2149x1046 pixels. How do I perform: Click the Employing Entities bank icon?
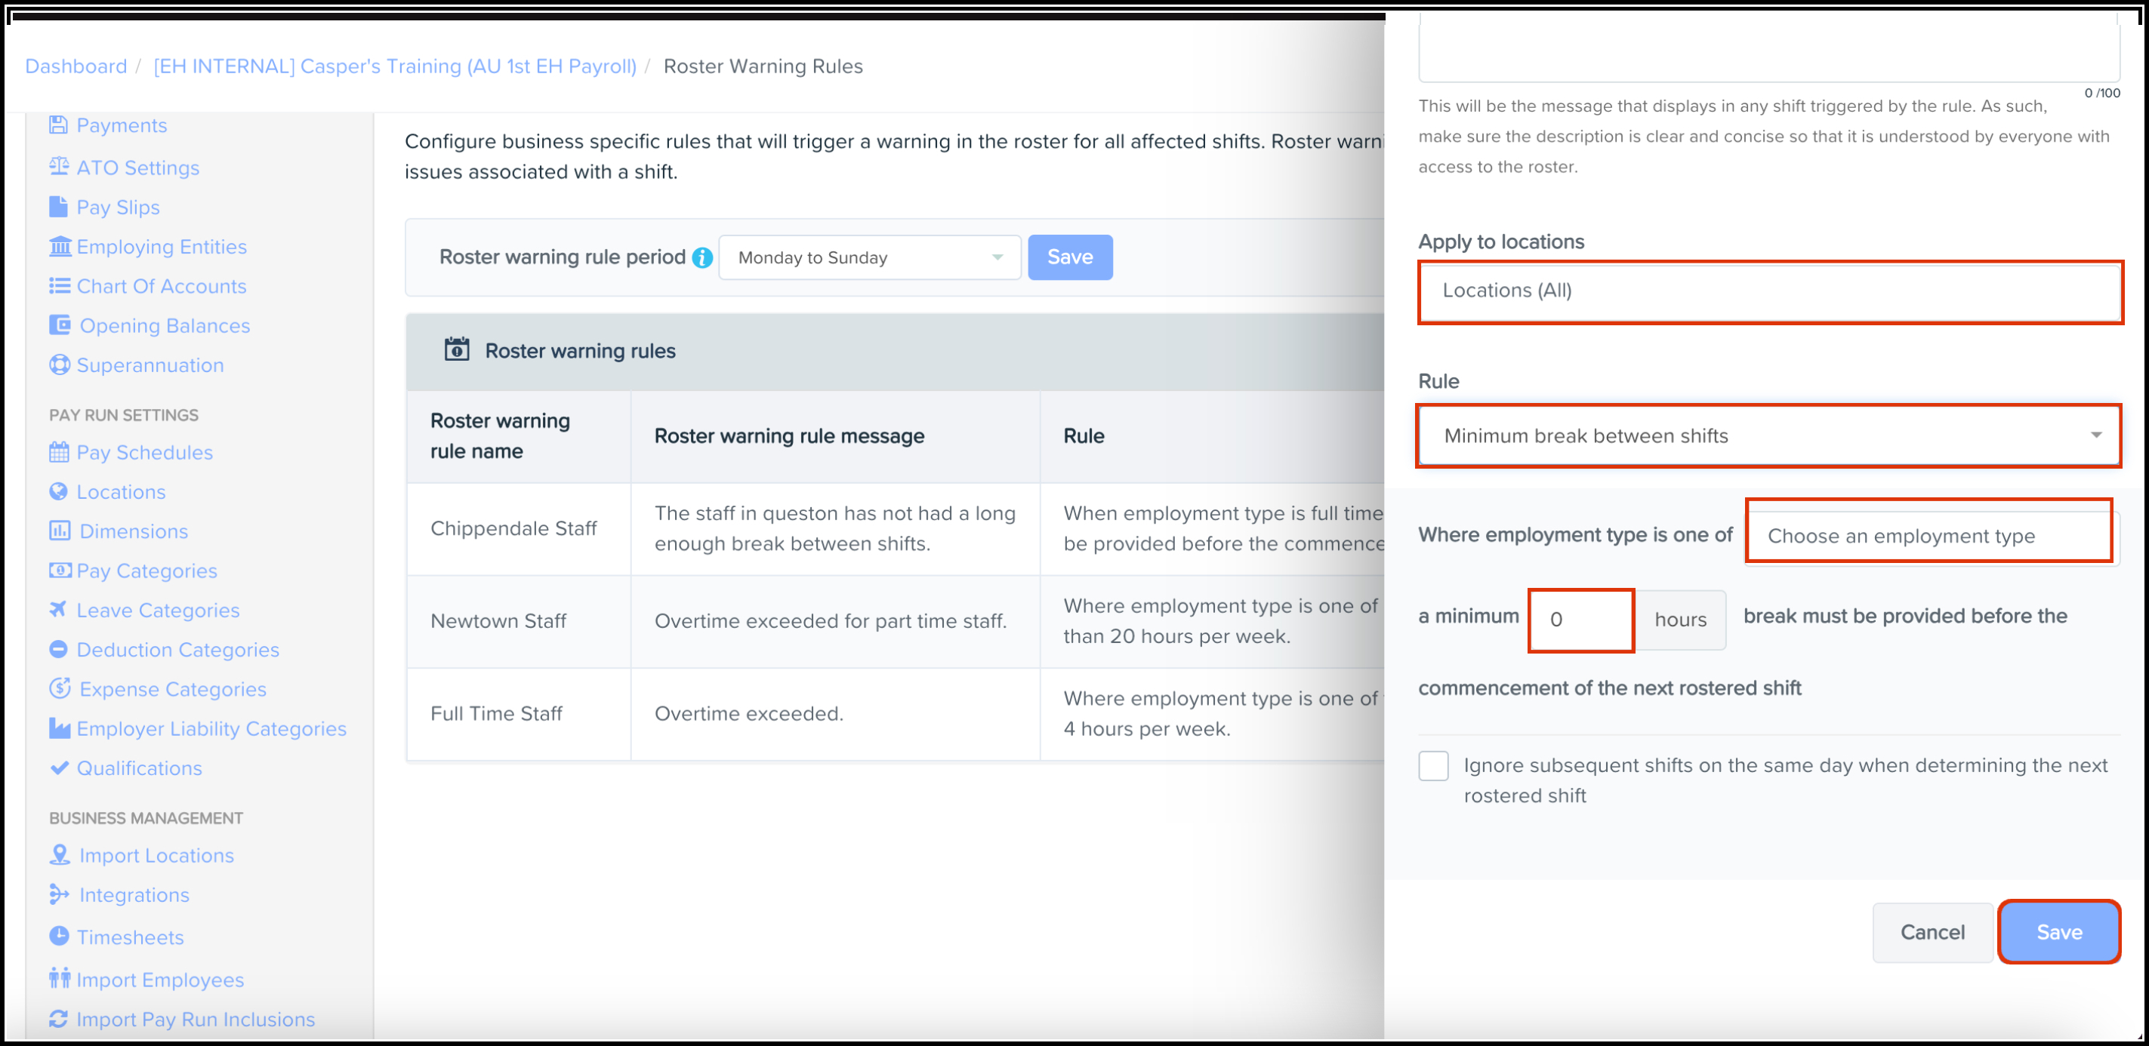(60, 247)
